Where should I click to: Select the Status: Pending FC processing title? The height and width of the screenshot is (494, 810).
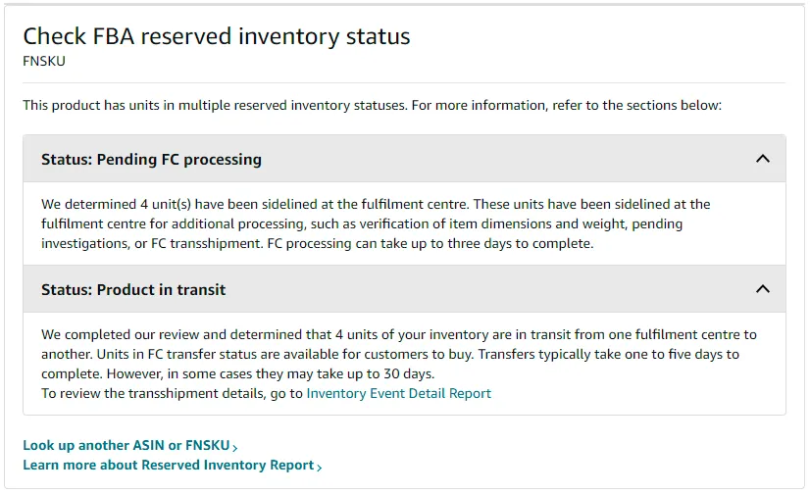point(151,160)
